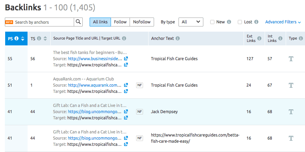Open the aquarank.com source link
305x152 pixels.
click(94, 85)
